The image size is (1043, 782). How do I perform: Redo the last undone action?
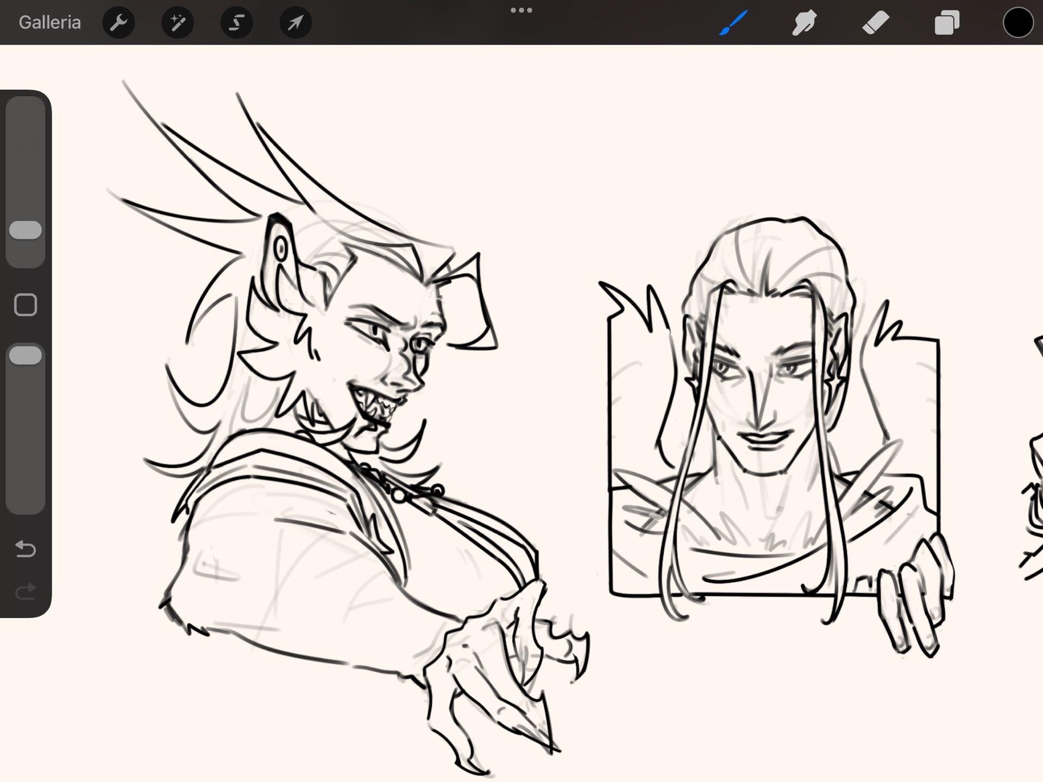(x=26, y=591)
